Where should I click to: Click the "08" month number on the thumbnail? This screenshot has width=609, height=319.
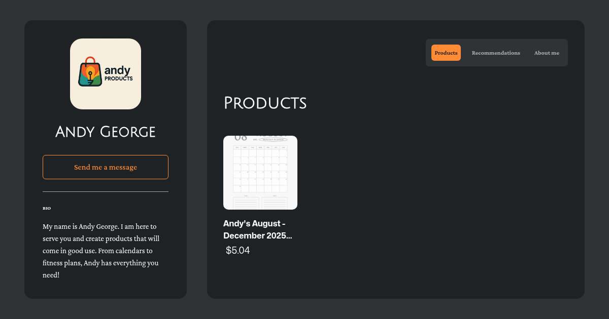coord(241,138)
